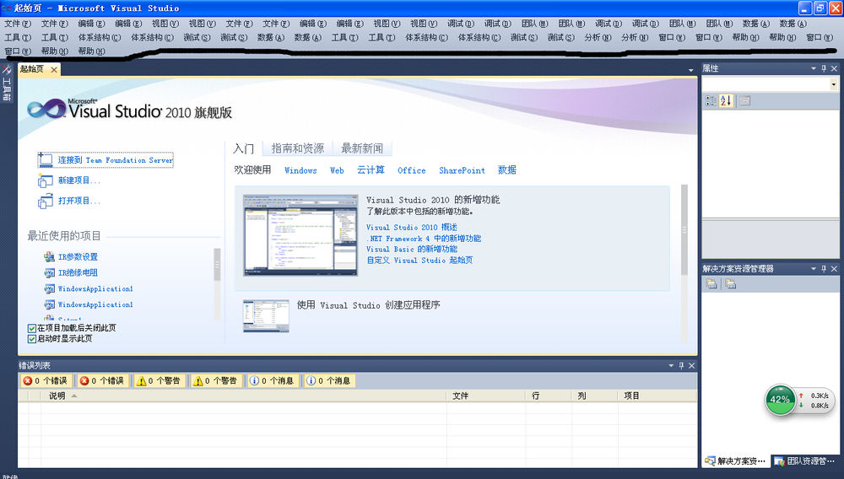Click the Visual Studio 2010 新增功能 thumbnail
Screen dimensions: 844x479
300,235
